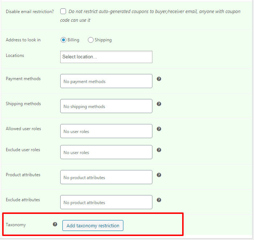Click the Billing radio option label
This screenshot has height=240, width=254.
73,40
